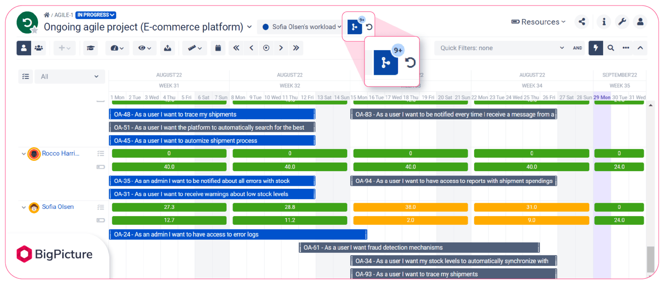Click the magnifier search icon
Viewport: 664px width, 287px height.
tap(611, 48)
